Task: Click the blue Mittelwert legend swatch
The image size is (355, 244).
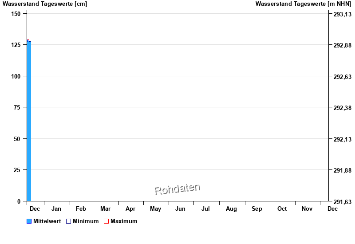Action: pos(29,221)
